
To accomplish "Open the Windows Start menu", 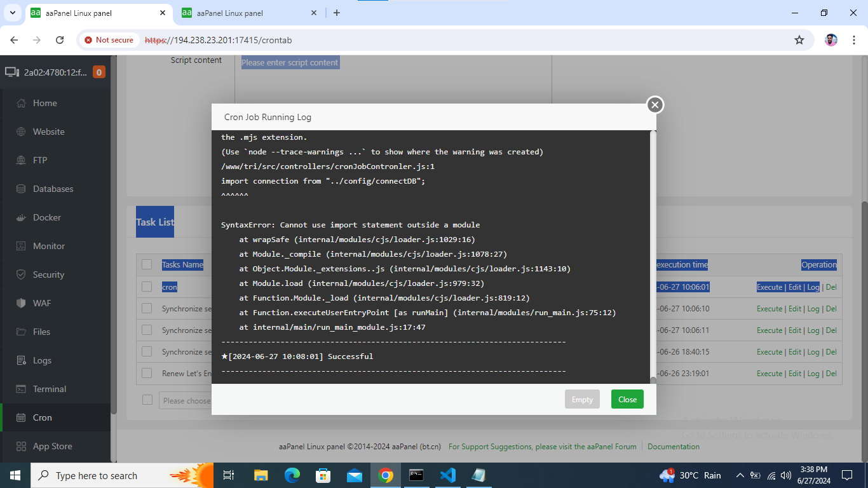I will [x=15, y=475].
